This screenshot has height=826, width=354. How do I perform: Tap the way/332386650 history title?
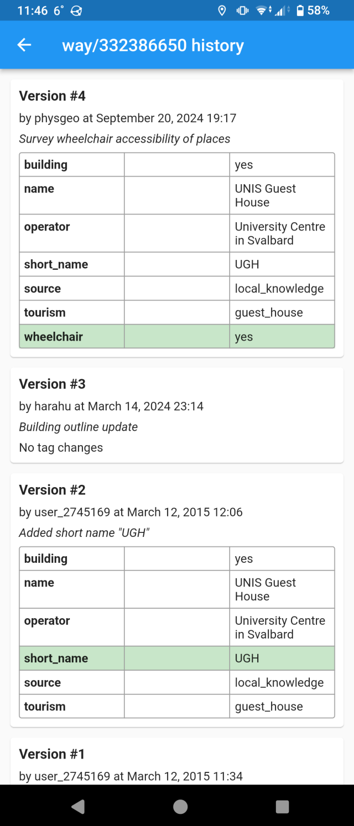click(x=153, y=45)
